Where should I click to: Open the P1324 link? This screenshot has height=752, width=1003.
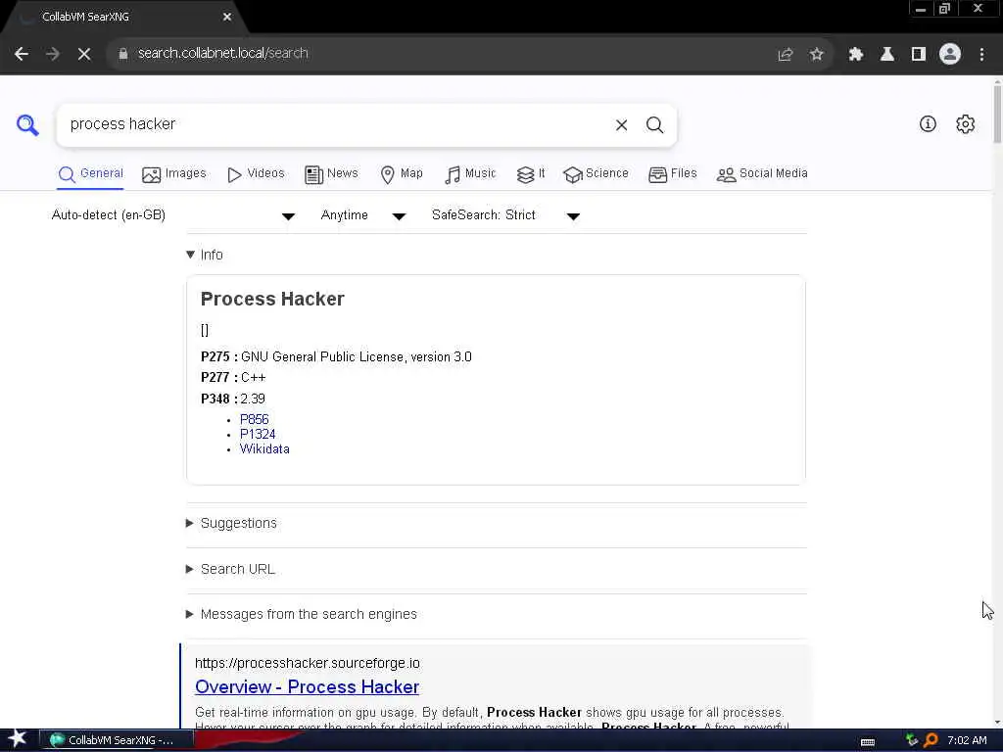click(x=258, y=434)
